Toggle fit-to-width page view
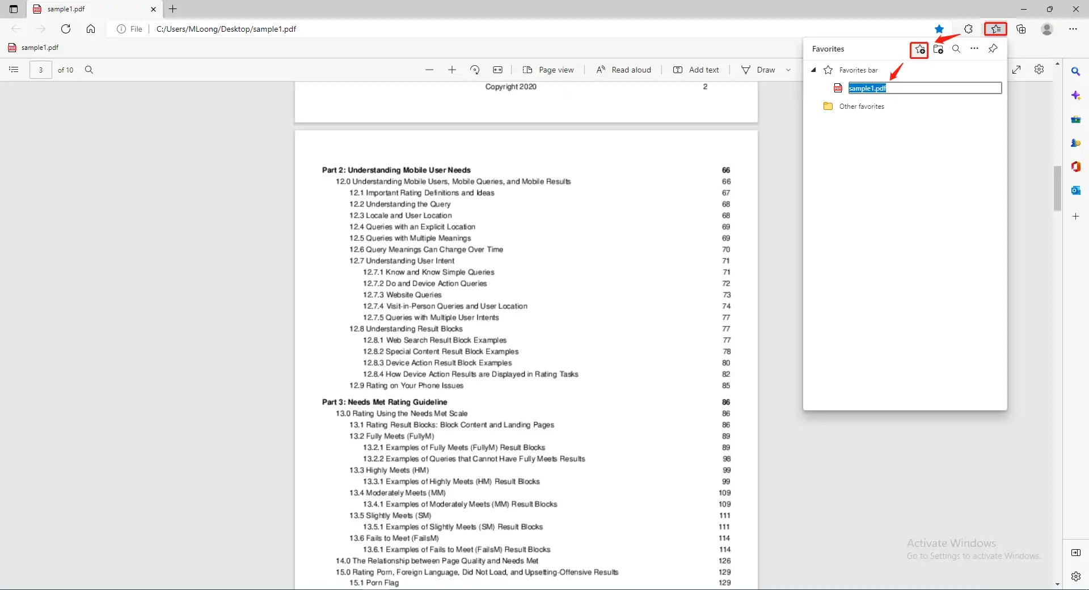The width and height of the screenshot is (1089, 590). (498, 69)
